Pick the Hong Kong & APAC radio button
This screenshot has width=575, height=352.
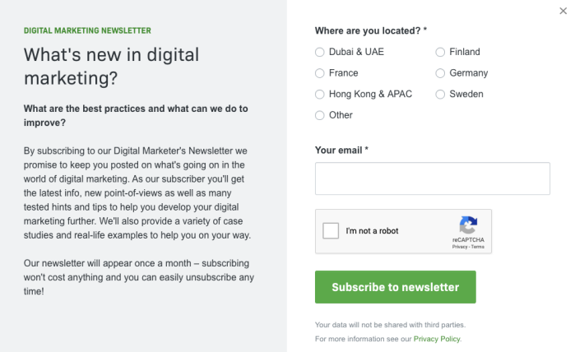coord(320,95)
